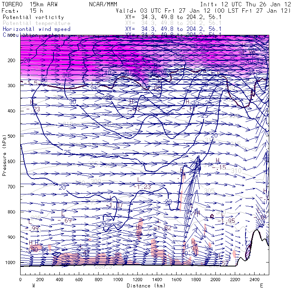Click the 'W' west endpoint marker
This screenshot has width=293, height=293.
(x=34, y=286)
